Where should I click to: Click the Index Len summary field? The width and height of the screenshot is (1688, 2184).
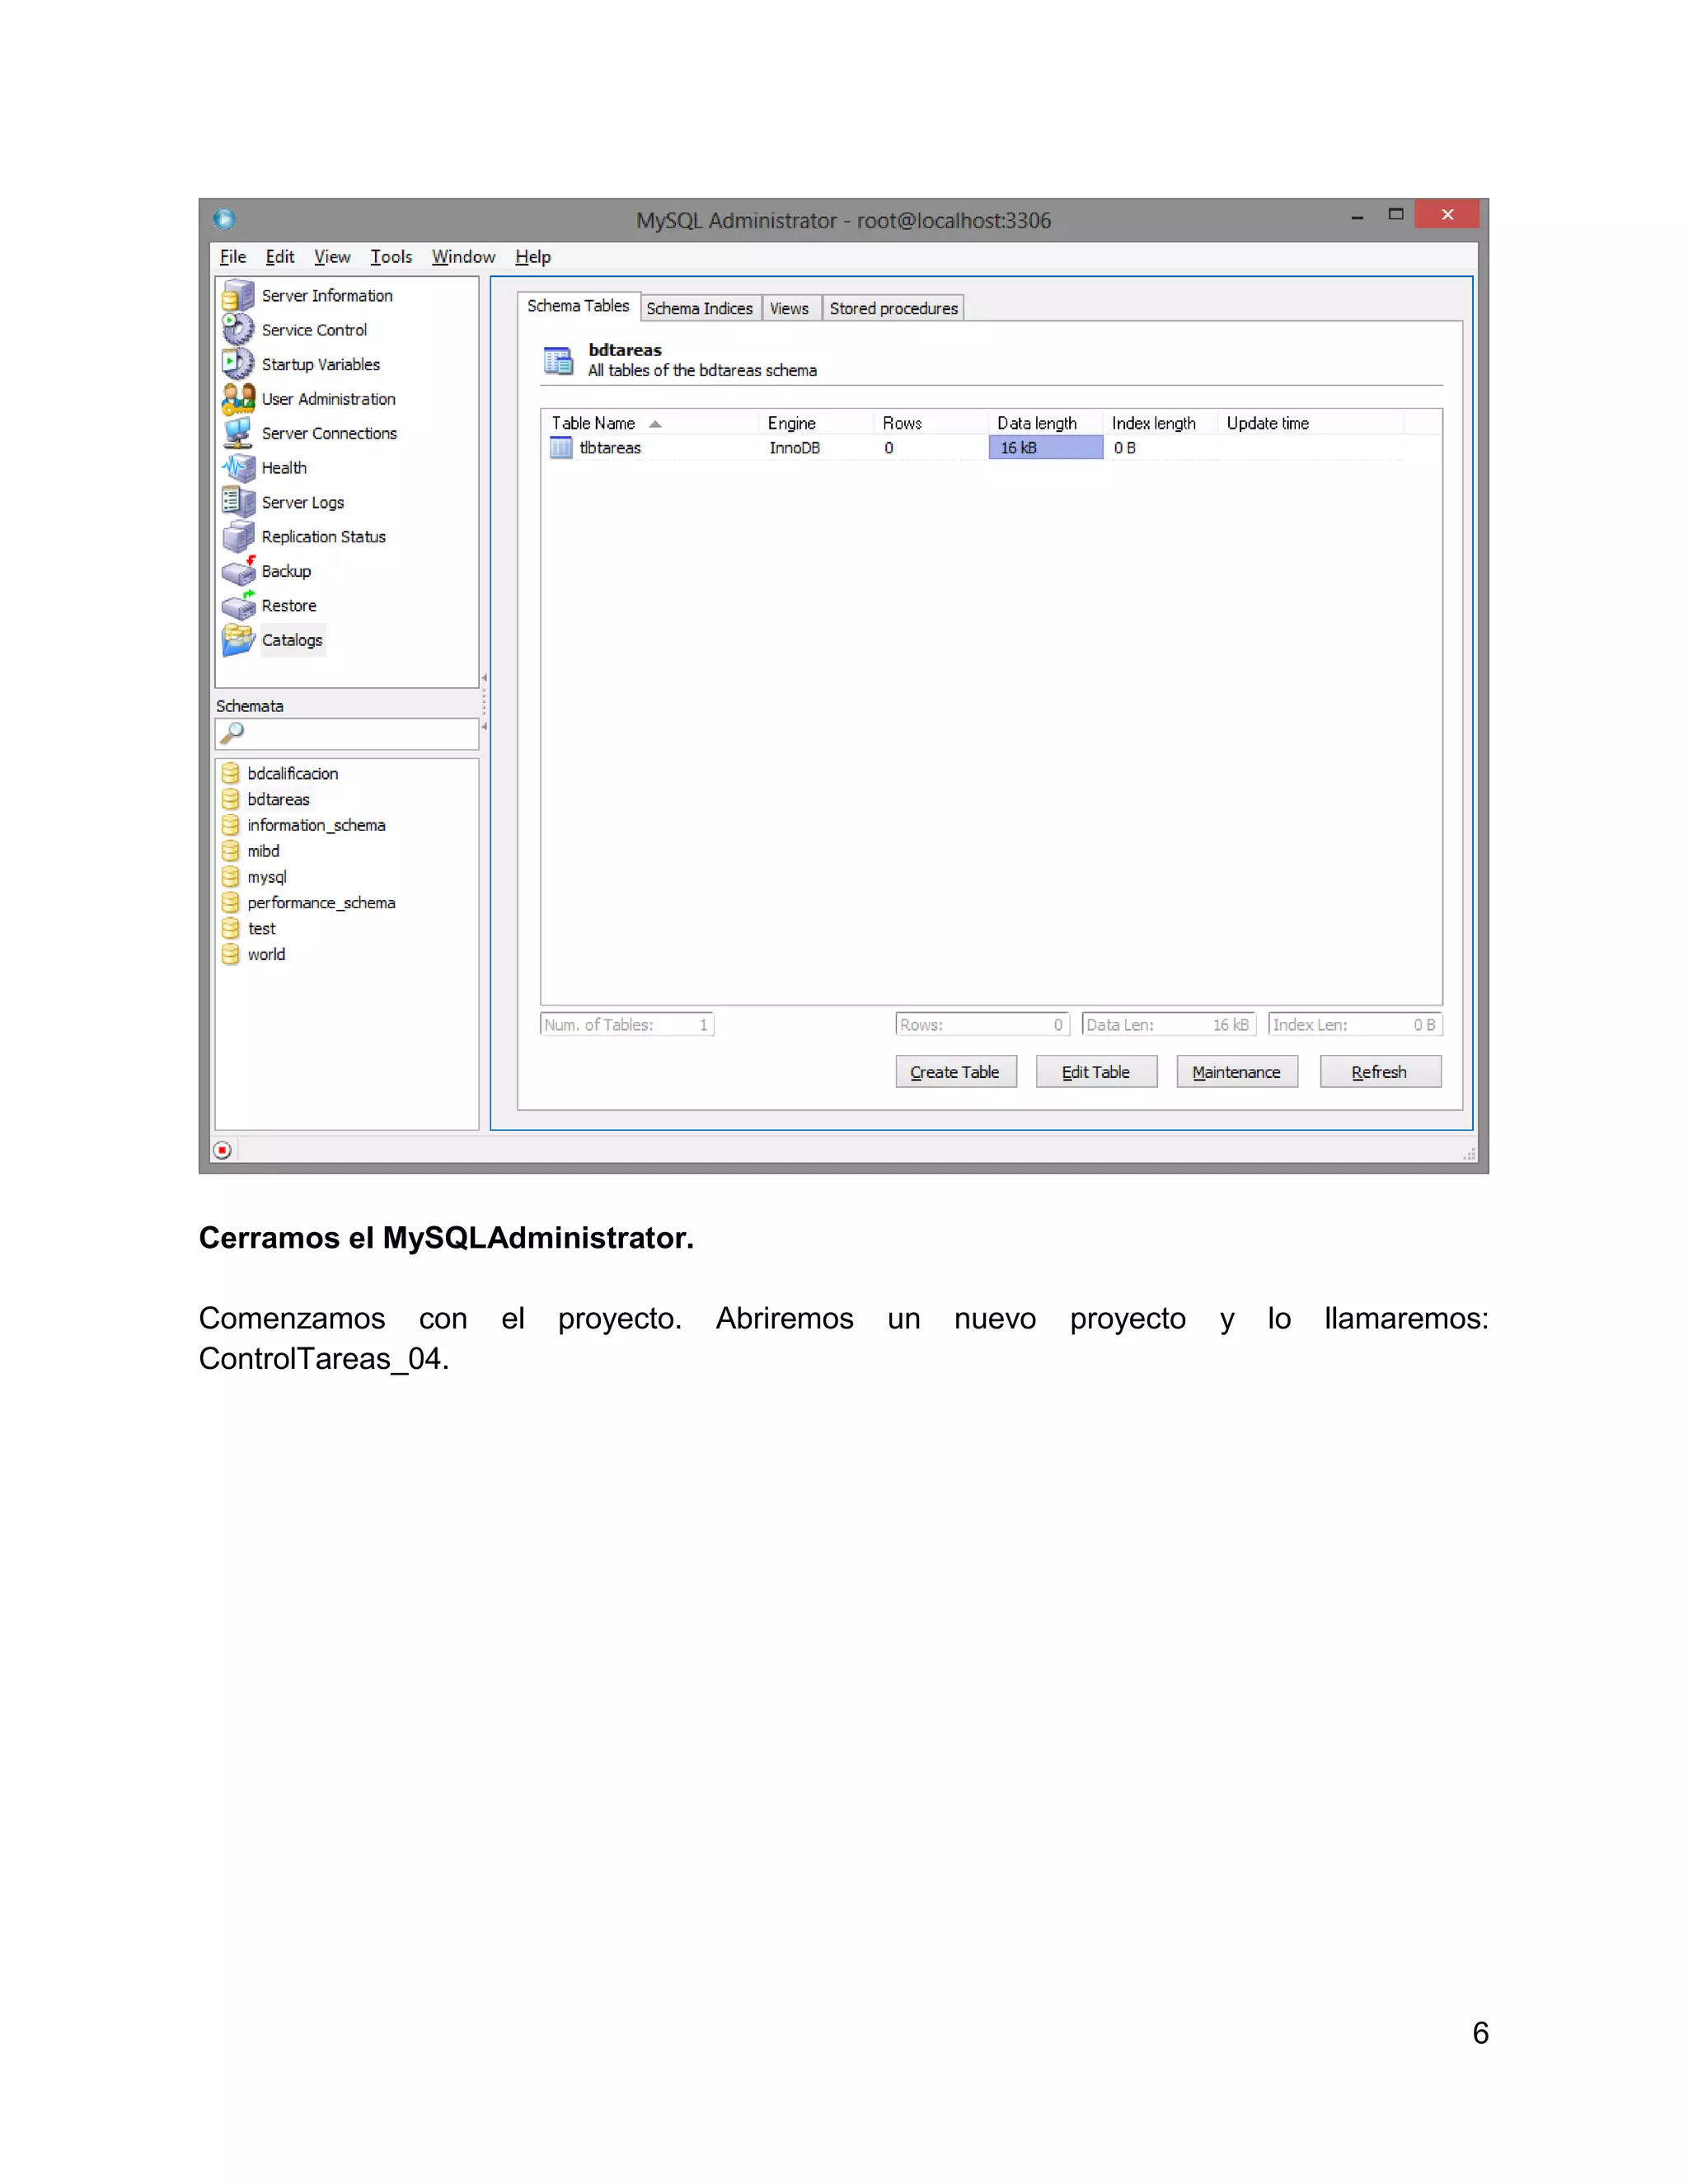pyautogui.click(x=1355, y=1025)
